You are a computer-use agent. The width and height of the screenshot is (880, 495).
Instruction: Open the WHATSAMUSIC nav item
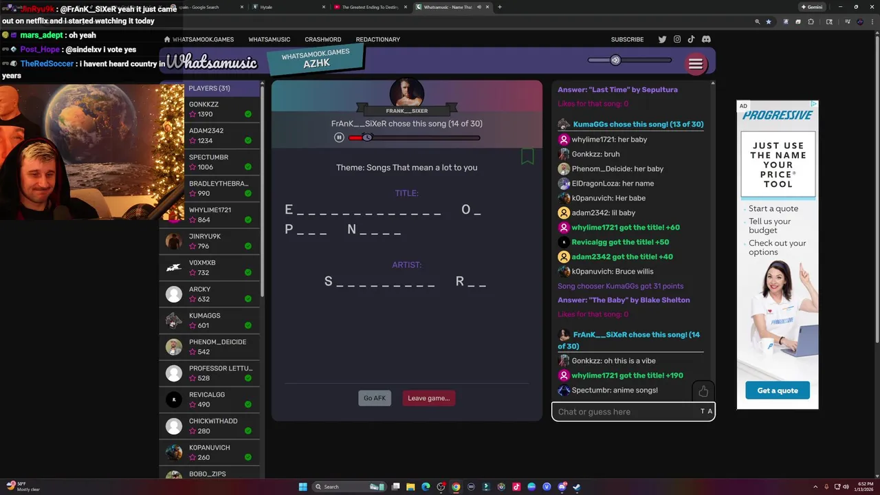(x=269, y=40)
